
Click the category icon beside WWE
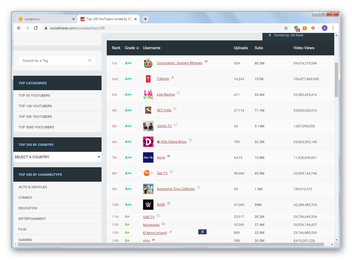click(x=169, y=203)
